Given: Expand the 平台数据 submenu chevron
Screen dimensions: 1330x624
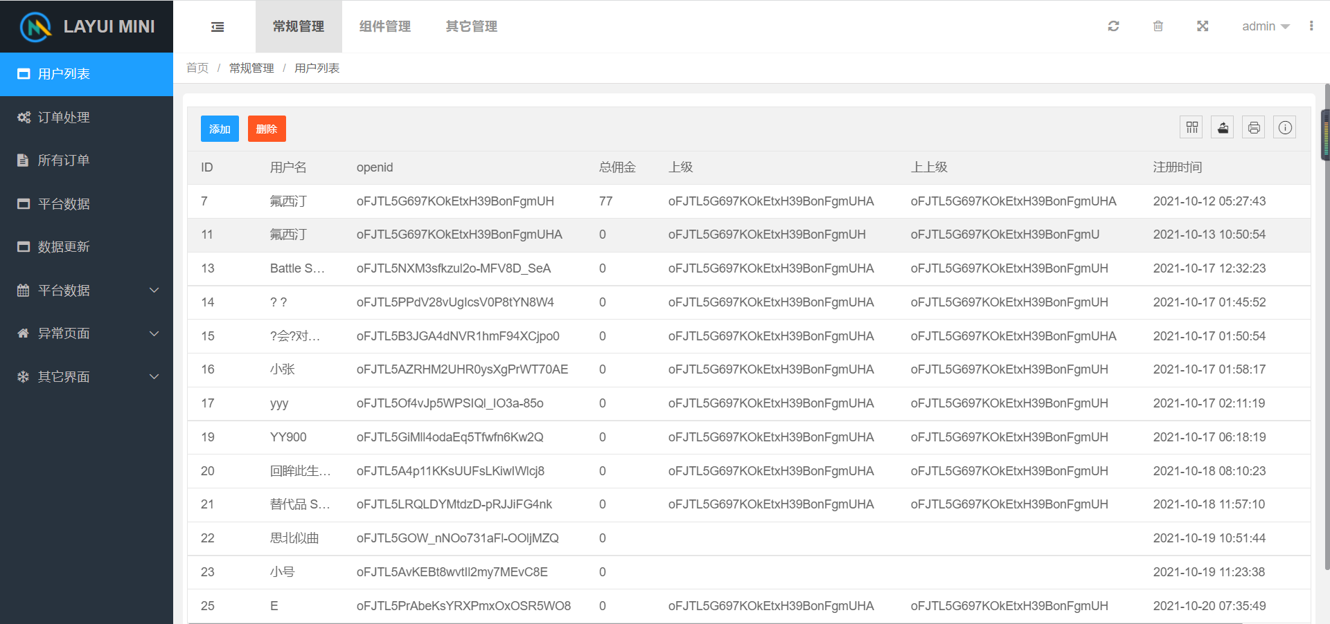Looking at the screenshot, I should click(x=154, y=291).
